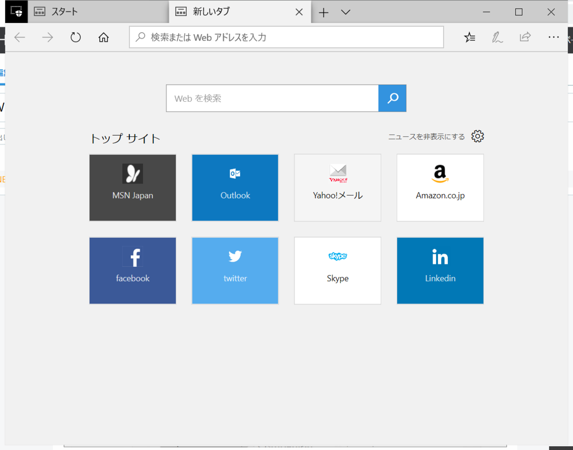Image resolution: width=573 pixels, height=450 pixels.
Task: Open the Yahoo!メール tile
Action: (x=338, y=188)
